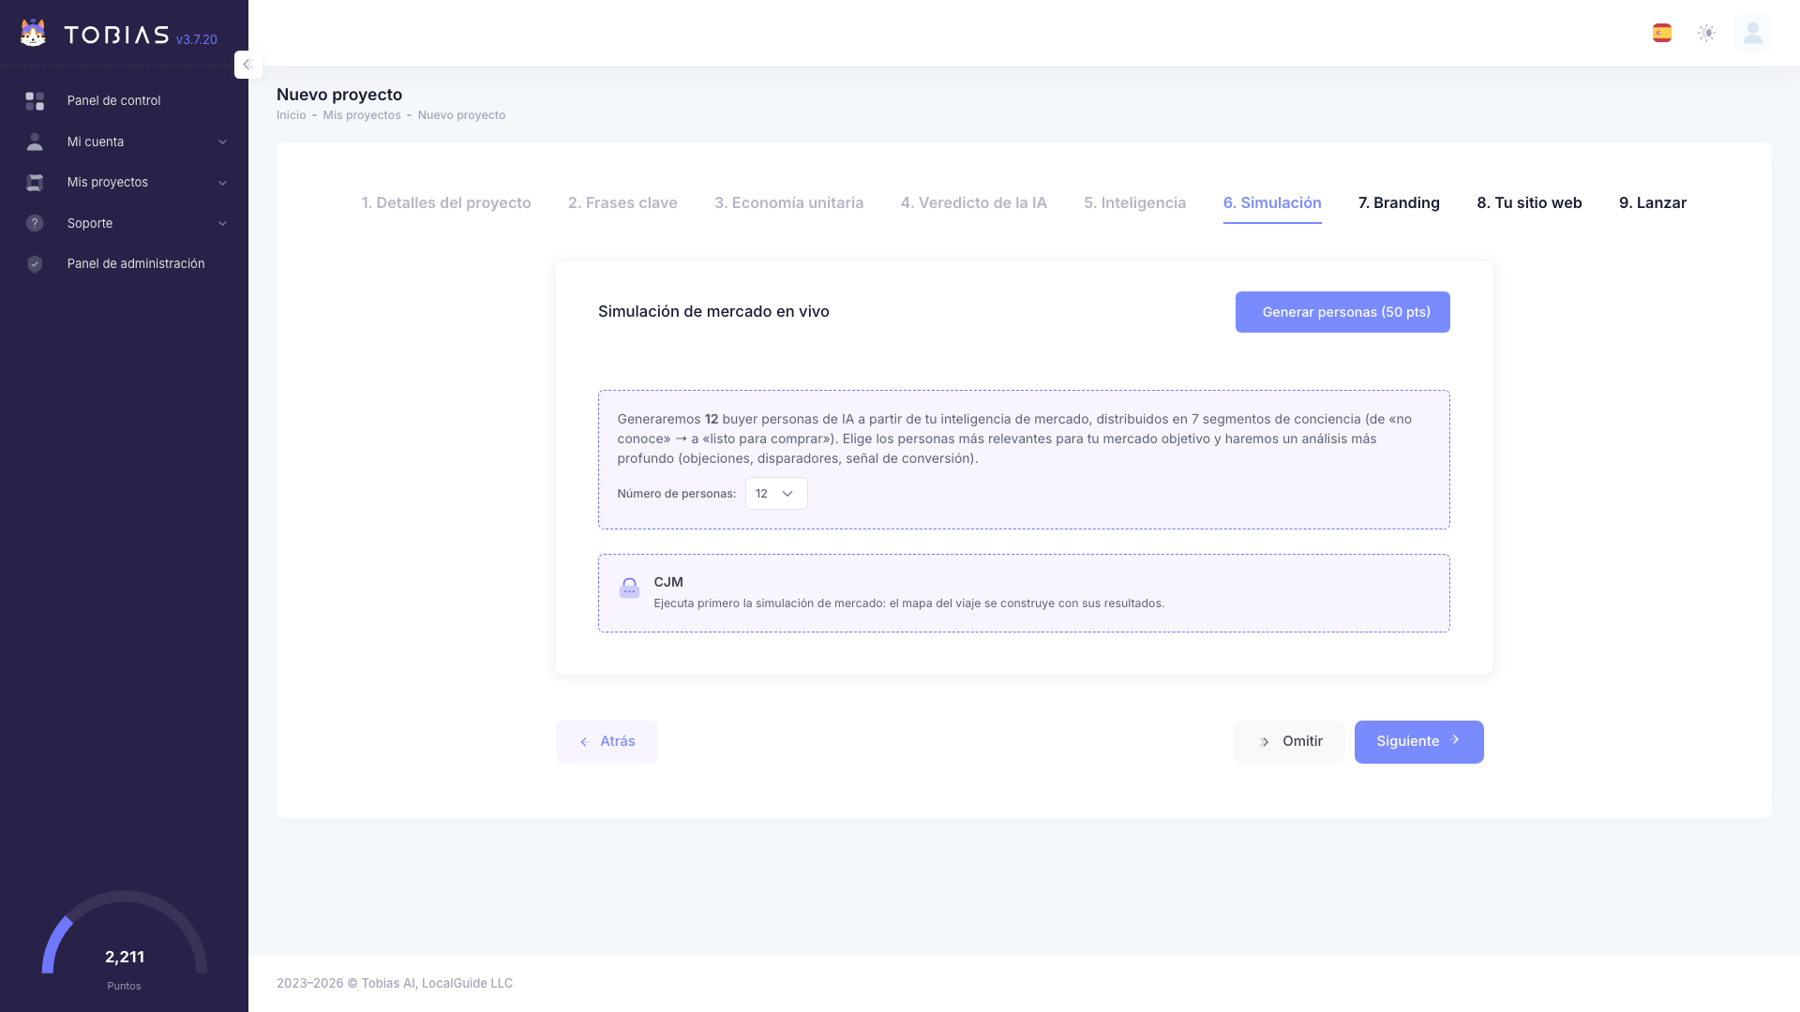Go to step 8. Tu sitio web
Image resolution: width=1800 pixels, height=1012 pixels.
tap(1529, 203)
